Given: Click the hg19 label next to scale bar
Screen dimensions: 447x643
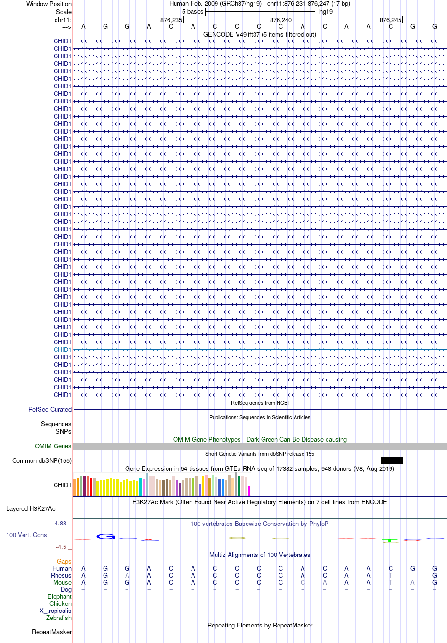Looking at the screenshot, I should (x=326, y=12).
